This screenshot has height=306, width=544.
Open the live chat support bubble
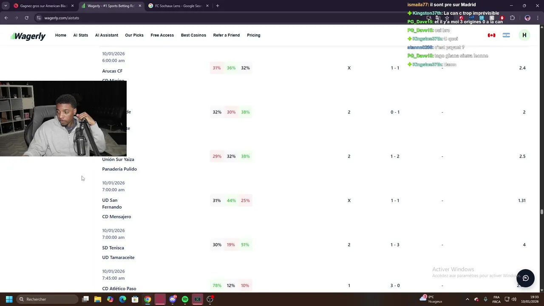tap(525, 278)
